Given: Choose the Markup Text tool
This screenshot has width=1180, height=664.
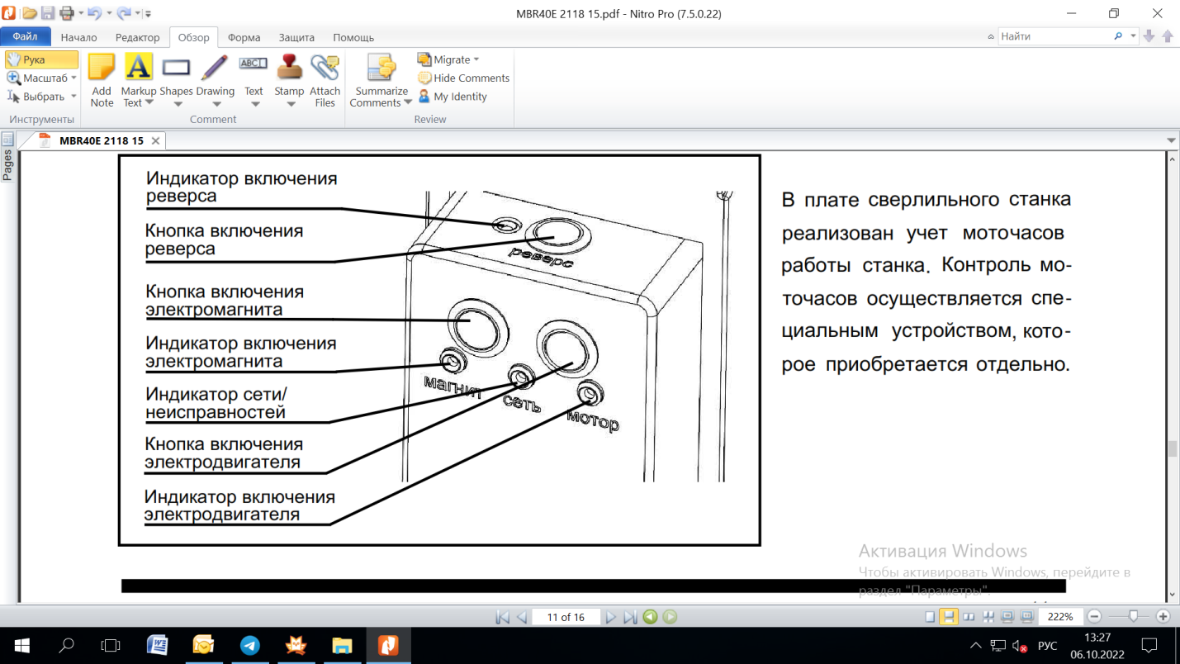Looking at the screenshot, I should pos(138,80).
